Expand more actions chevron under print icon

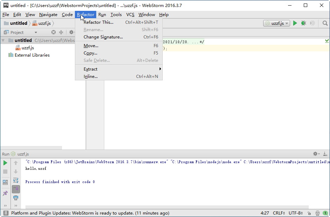point(16,205)
